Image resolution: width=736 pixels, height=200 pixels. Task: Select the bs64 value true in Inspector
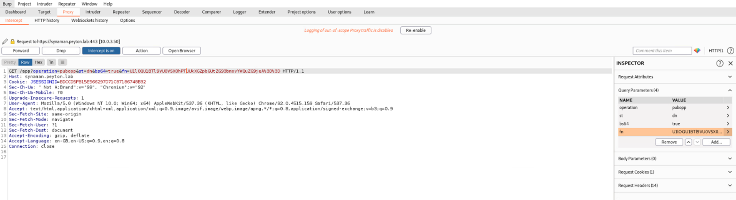click(676, 124)
